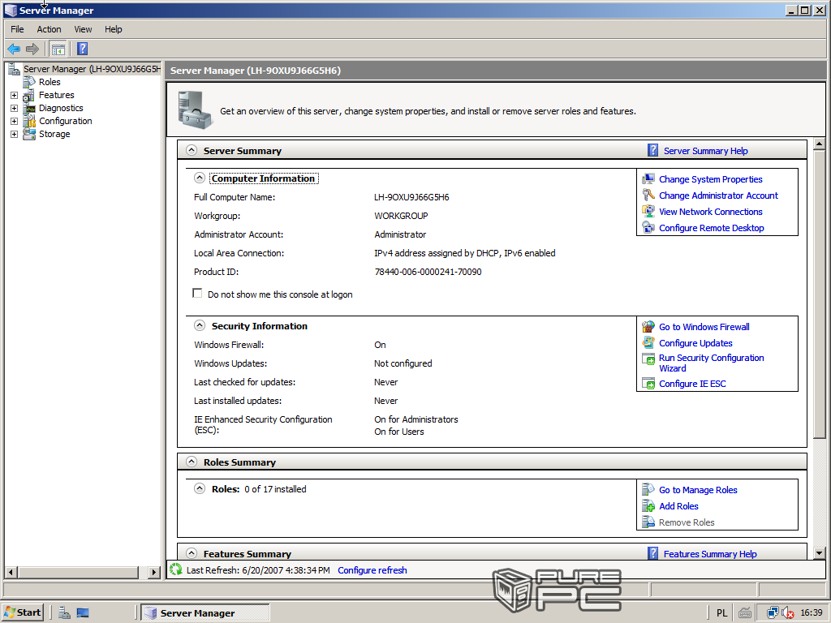The image size is (831, 623).
Task: Click the Change System Properties icon
Action: 648,179
